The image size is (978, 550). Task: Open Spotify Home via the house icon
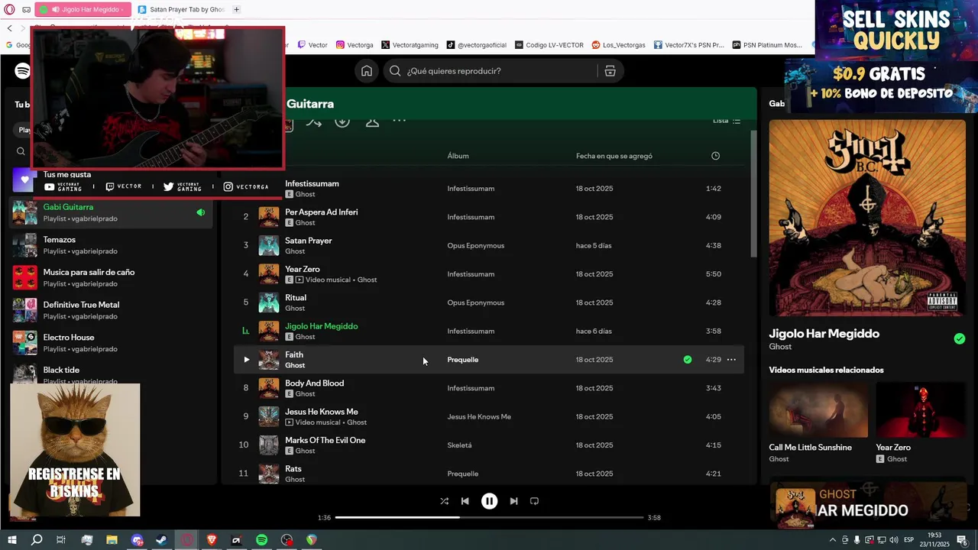367,71
